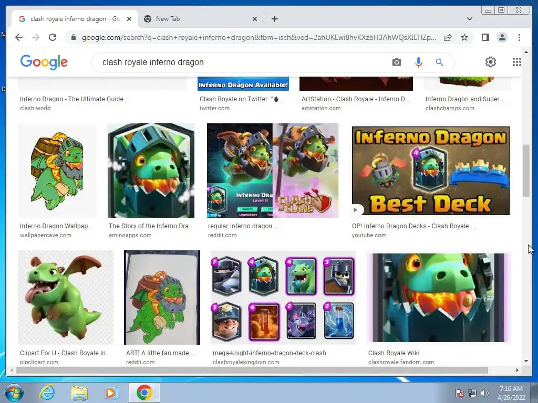Click the clashroyale.fandom.com source text

click(401, 362)
